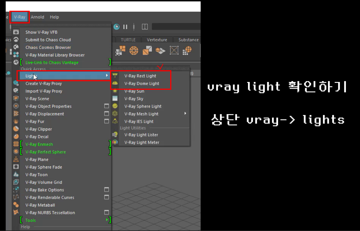This screenshot has height=231, width=360.
Task: Click V-Ray Toon menu text
Action: click(x=36, y=175)
